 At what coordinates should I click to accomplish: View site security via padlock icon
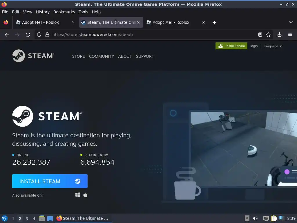47,35
